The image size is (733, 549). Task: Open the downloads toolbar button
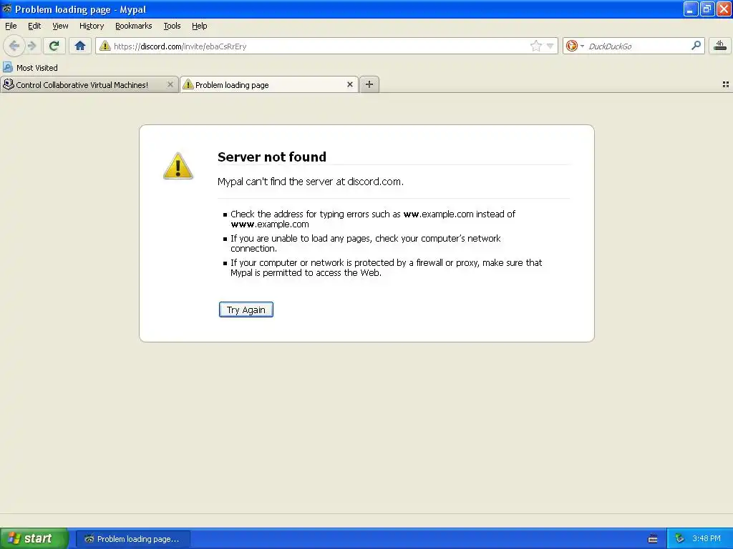720,46
